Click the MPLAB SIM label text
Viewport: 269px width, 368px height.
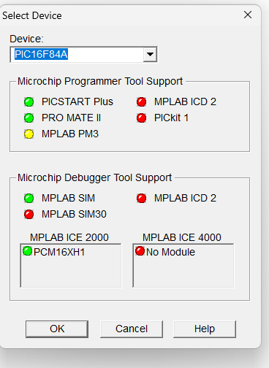click(68, 198)
